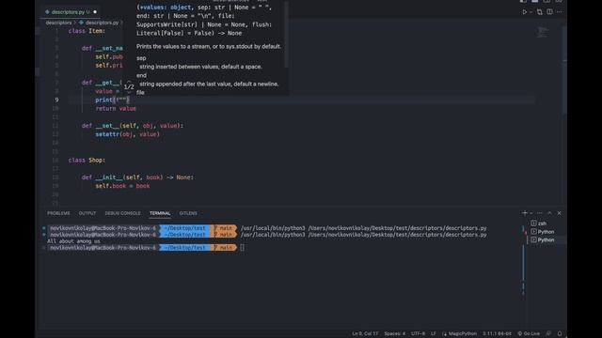Image resolution: width=602 pixels, height=338 pixels.
Task: Run the Python file with play icon
Action: (x=525, y=12)
